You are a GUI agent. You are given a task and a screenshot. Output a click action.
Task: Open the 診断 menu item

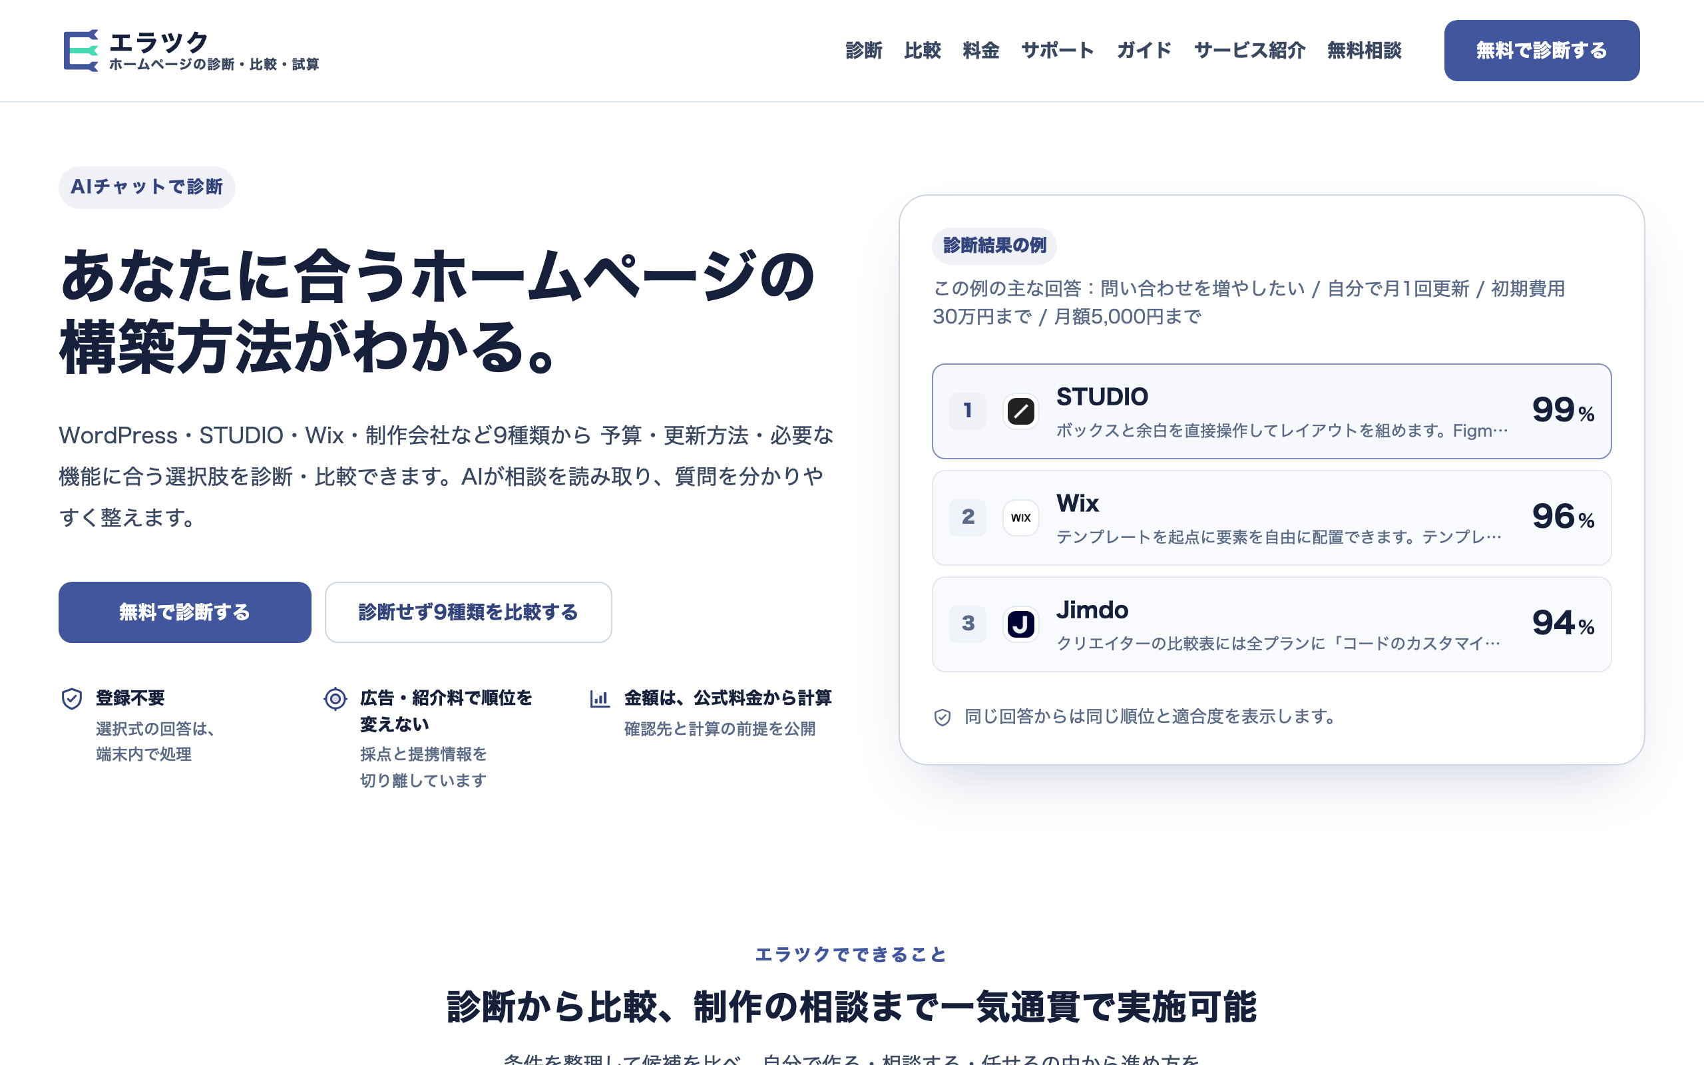pyautogui.click(x=863, y=51)
